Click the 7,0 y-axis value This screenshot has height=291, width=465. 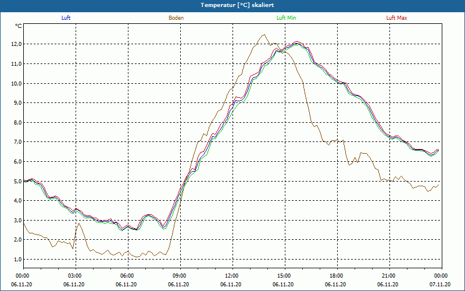(17, 141)
